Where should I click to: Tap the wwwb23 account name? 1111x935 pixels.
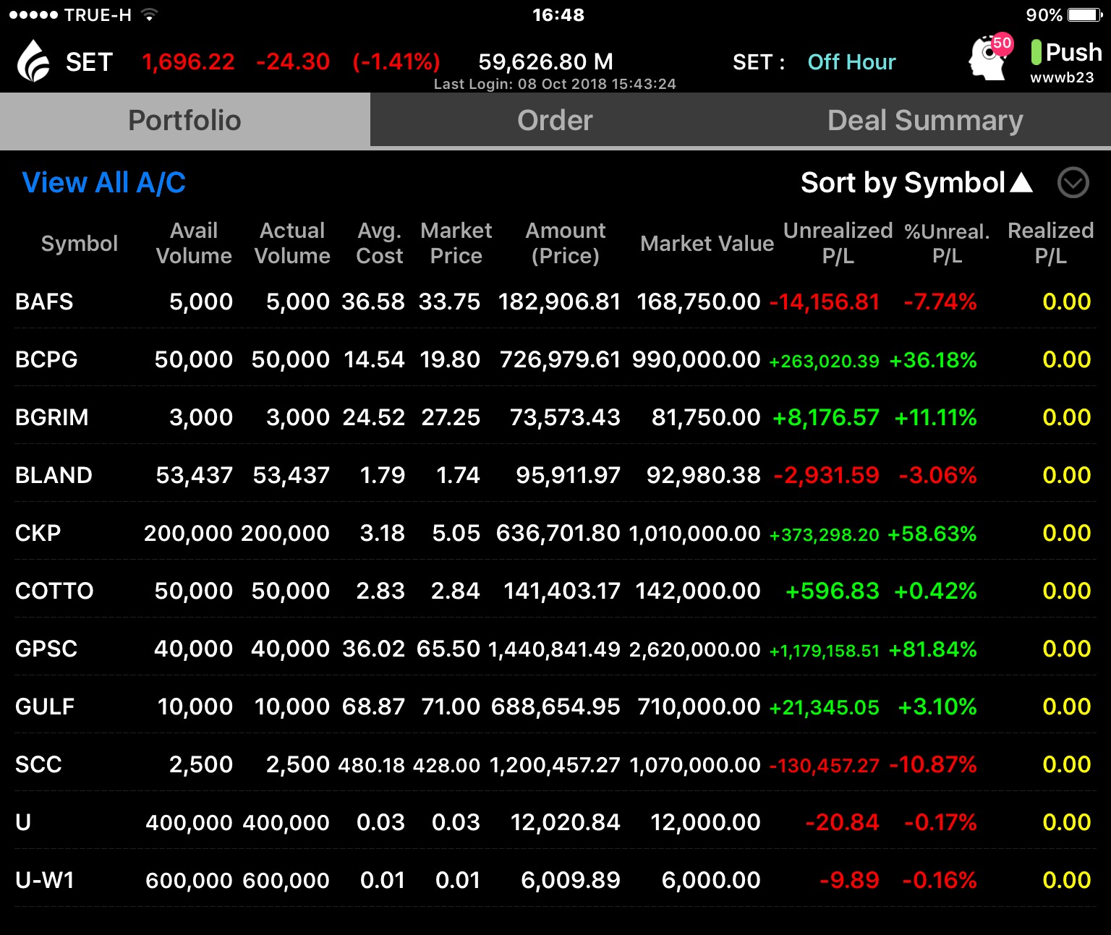click(x=1062, y=77)
